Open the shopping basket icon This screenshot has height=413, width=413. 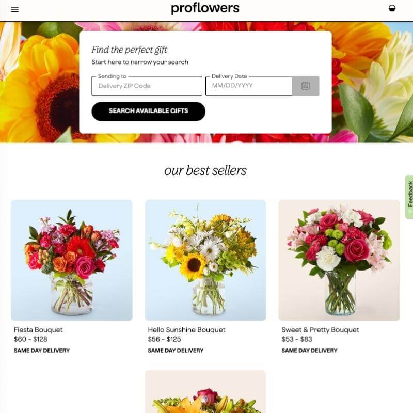coord(392,8)
